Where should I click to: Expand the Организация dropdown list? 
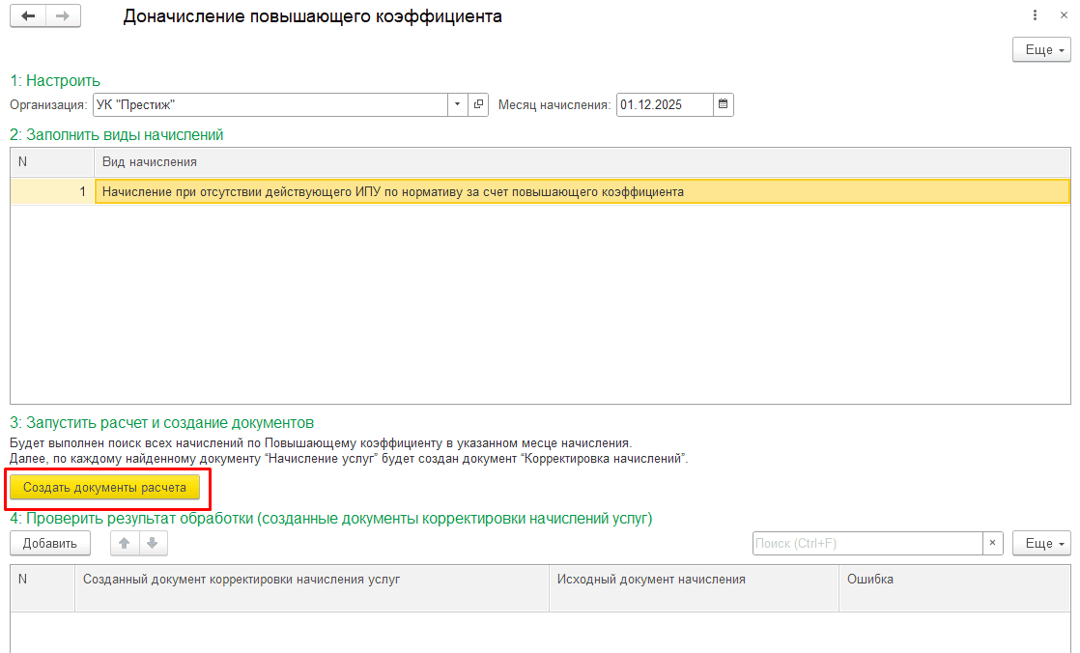(457, 104)
